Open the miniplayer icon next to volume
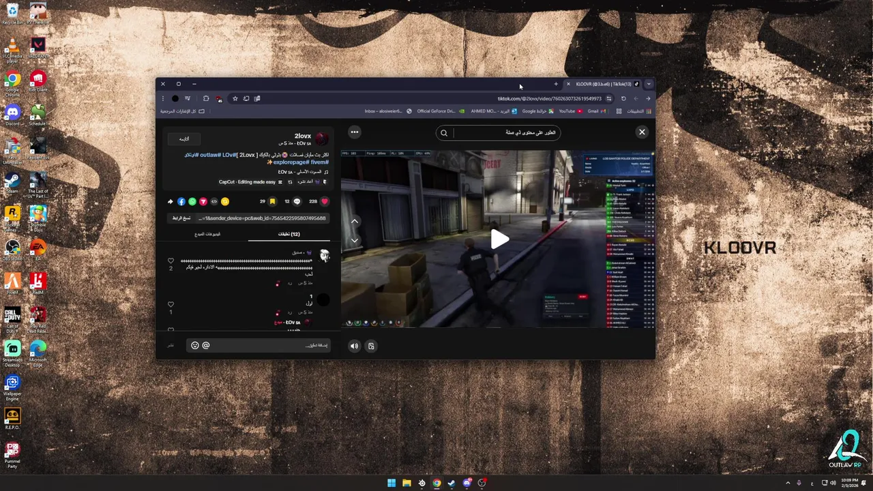The height and width of the screenshot is (491, 873). point(371,346)
